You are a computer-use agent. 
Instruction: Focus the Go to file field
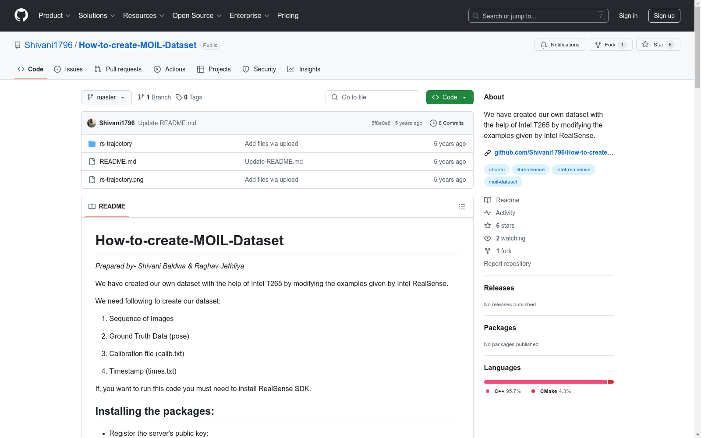coord(372,97)
